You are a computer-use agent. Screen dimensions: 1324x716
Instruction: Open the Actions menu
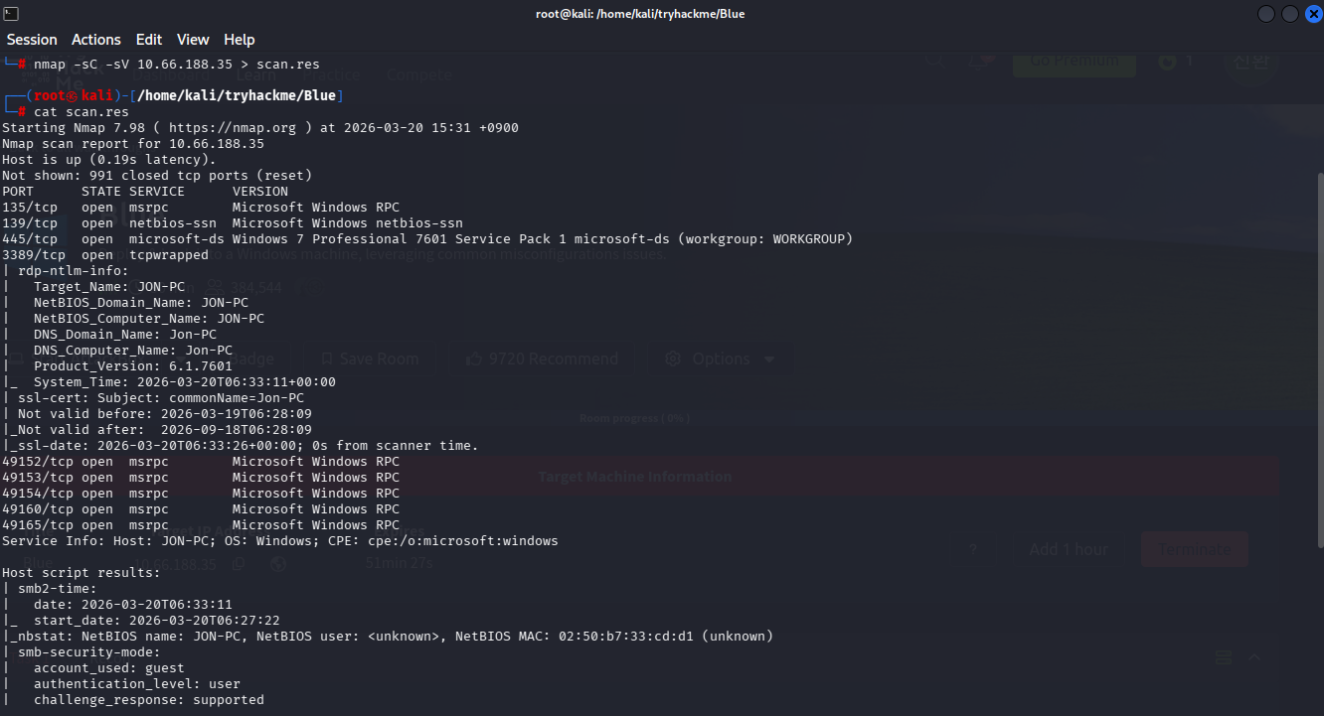coord(96,40)
